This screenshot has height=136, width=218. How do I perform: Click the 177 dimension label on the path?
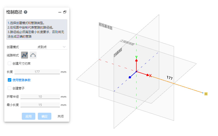[169, 78]
